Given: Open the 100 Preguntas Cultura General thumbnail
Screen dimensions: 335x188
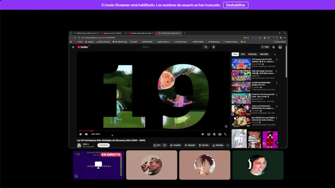Looking at the screenshot, I should 241,63.
